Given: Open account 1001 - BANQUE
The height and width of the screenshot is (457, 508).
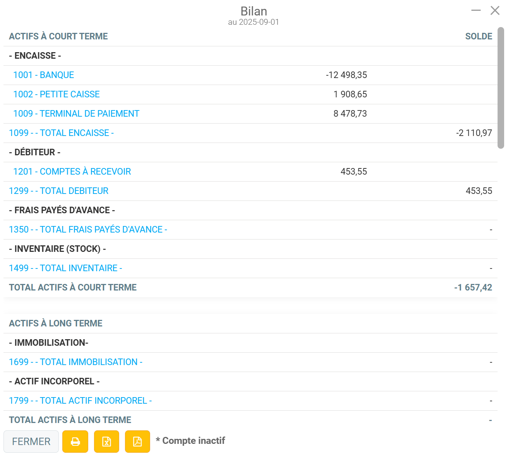Looking at the screenshot, I should (x=44, y=75).
